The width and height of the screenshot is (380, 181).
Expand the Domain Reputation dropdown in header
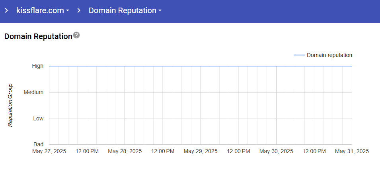pyautogui.click(x=125, y=11)
